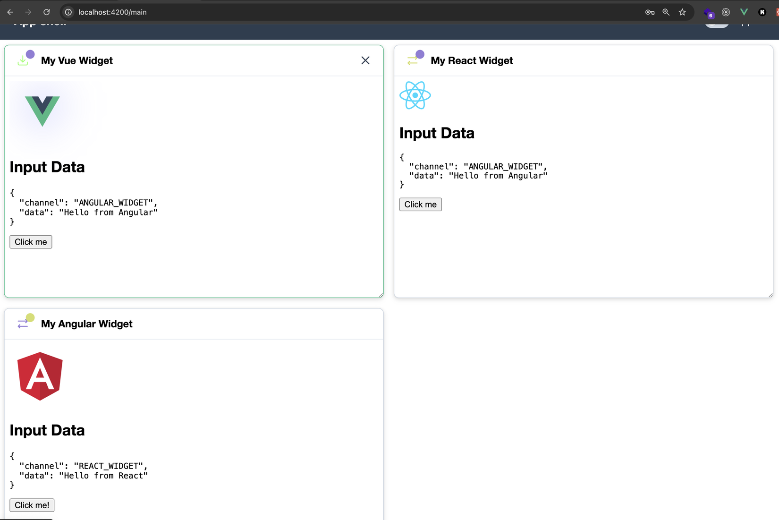The width and height of the screenshot is (779, 520).
Task: Click the Vue logo image
Action: [x=42, y=111]
